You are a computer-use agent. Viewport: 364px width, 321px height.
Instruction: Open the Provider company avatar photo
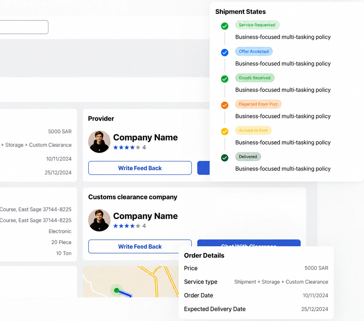tap(99, 142)
